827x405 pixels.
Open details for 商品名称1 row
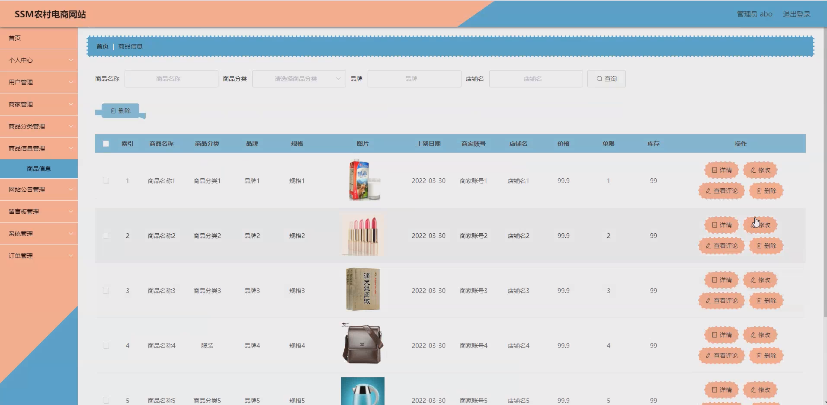[721, 170]
